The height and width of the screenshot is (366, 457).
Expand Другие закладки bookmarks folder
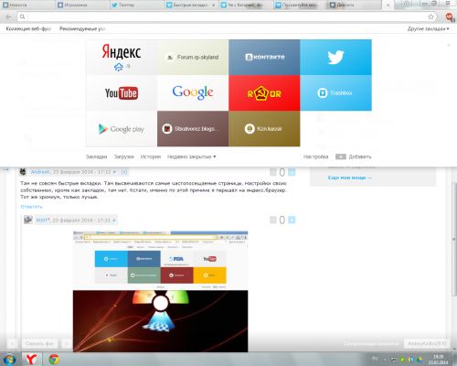[429, 28]
